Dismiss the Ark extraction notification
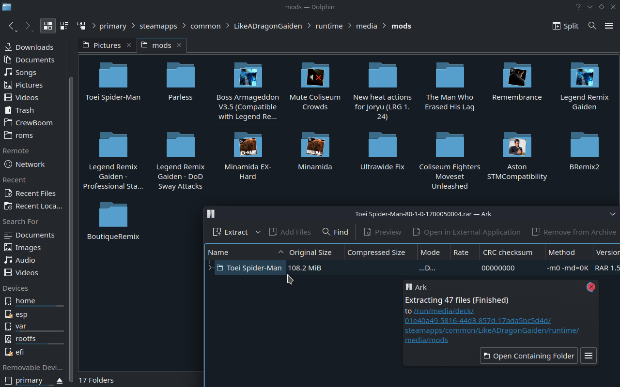Screen dimensions: 620x387 tap(591, 287)
